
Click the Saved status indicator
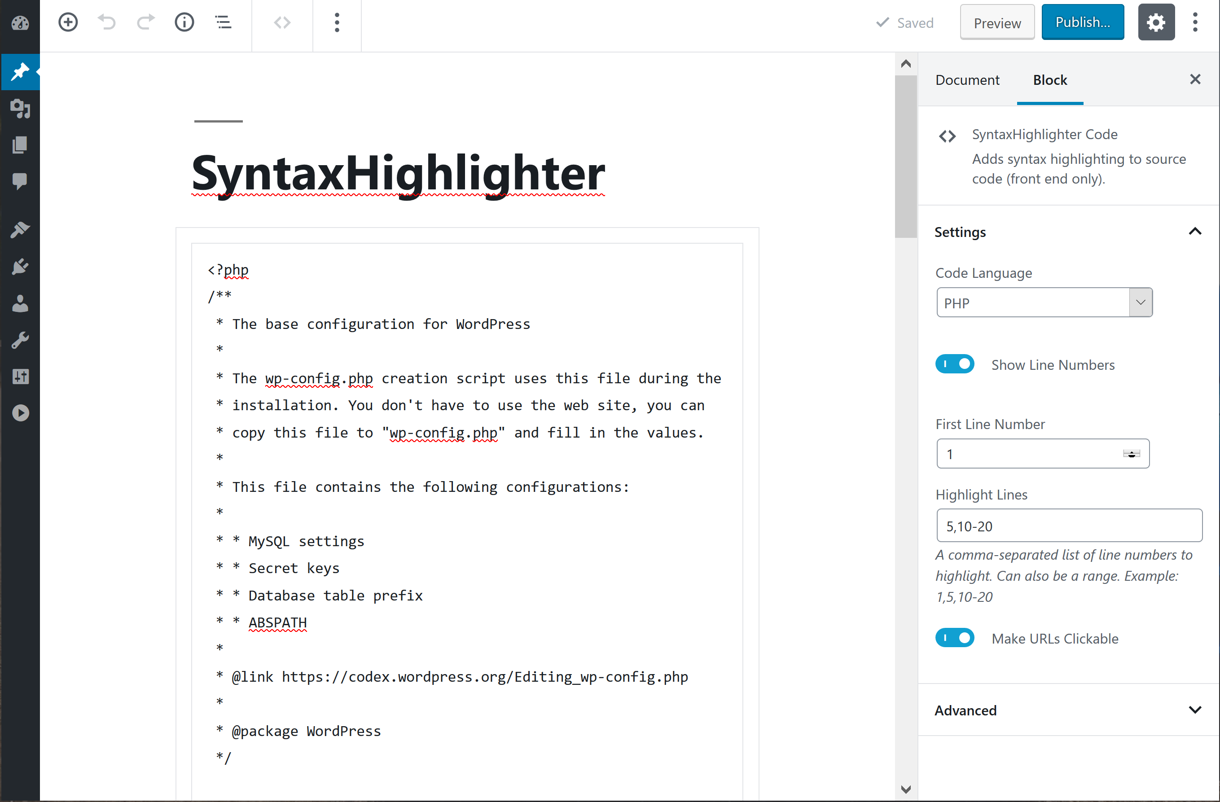click(905, 23)
